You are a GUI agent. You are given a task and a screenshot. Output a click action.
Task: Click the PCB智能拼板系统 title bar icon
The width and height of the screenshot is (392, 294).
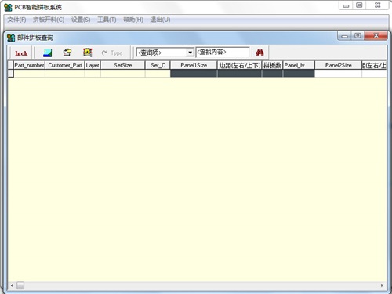(x=8, y=7)
